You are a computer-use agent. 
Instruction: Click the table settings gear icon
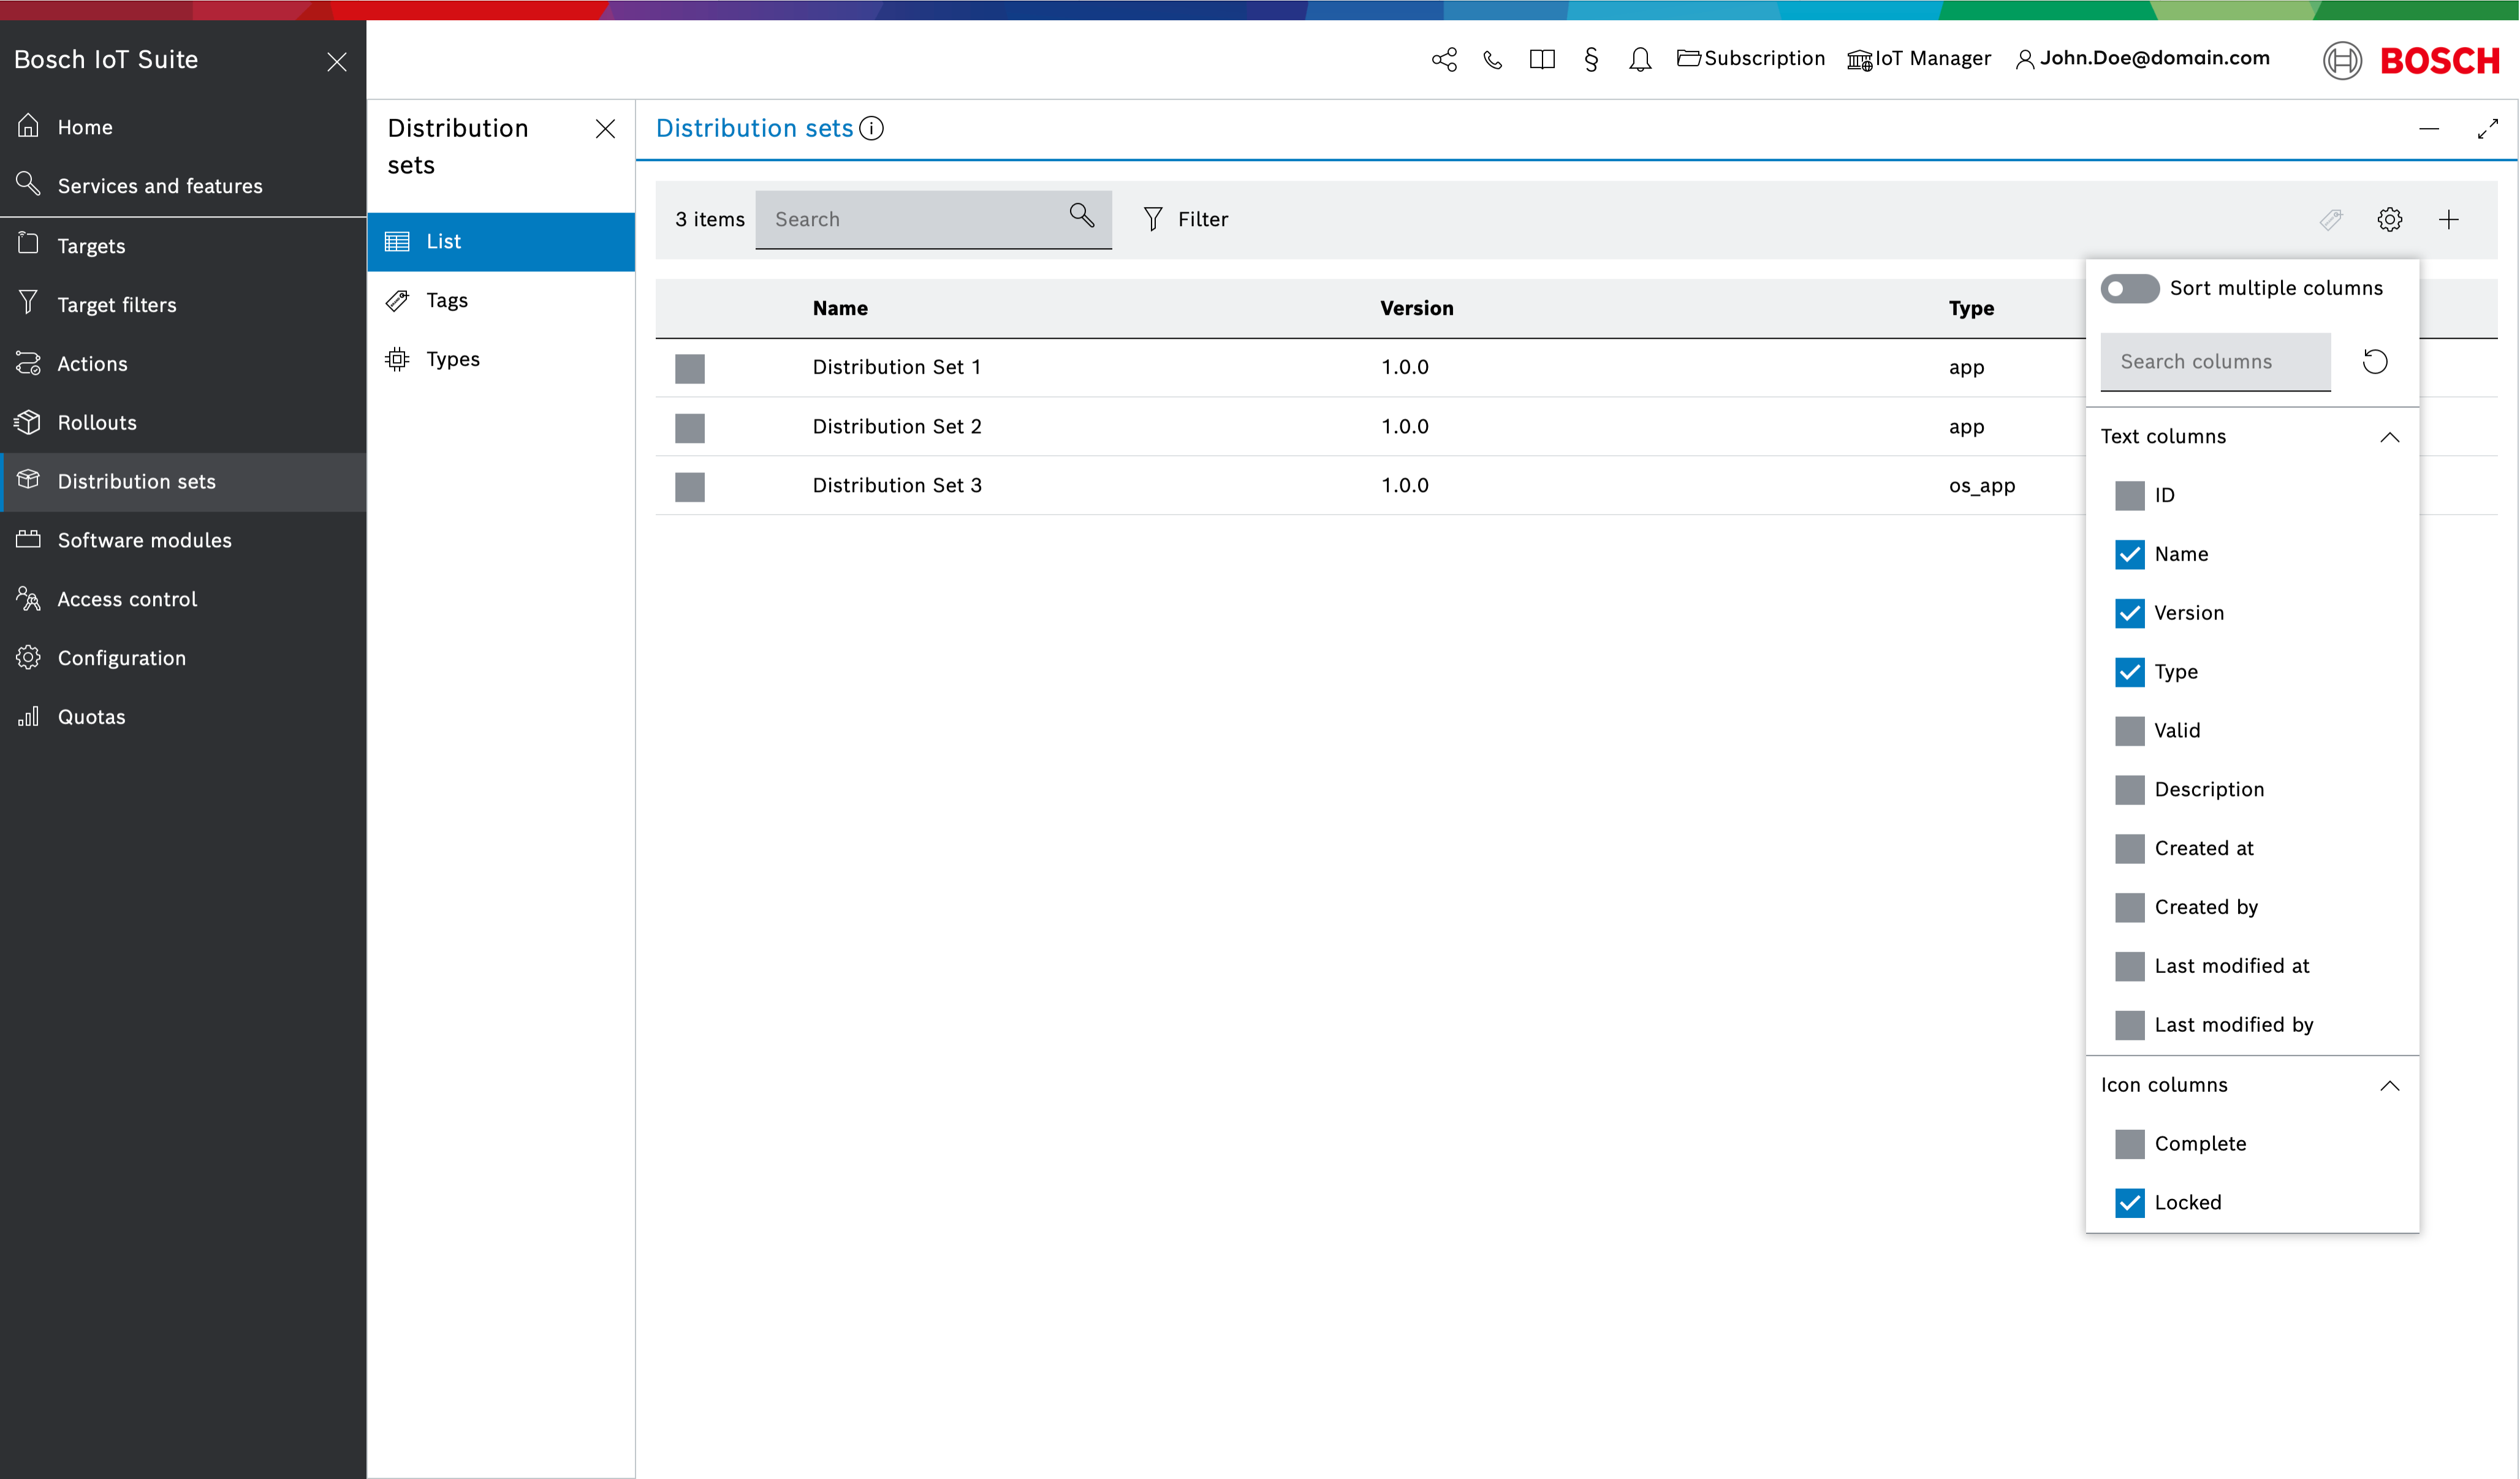(x=2390, y=219)
